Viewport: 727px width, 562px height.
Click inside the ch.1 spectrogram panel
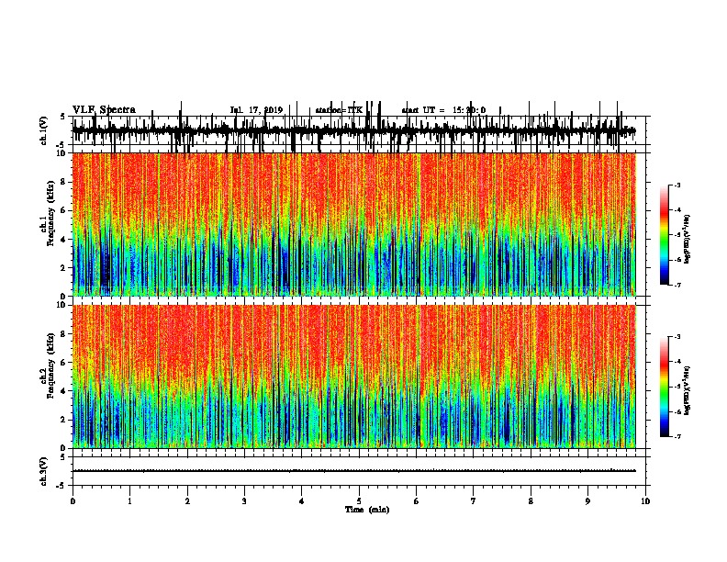pyautogui.click(x=354, y=224)
